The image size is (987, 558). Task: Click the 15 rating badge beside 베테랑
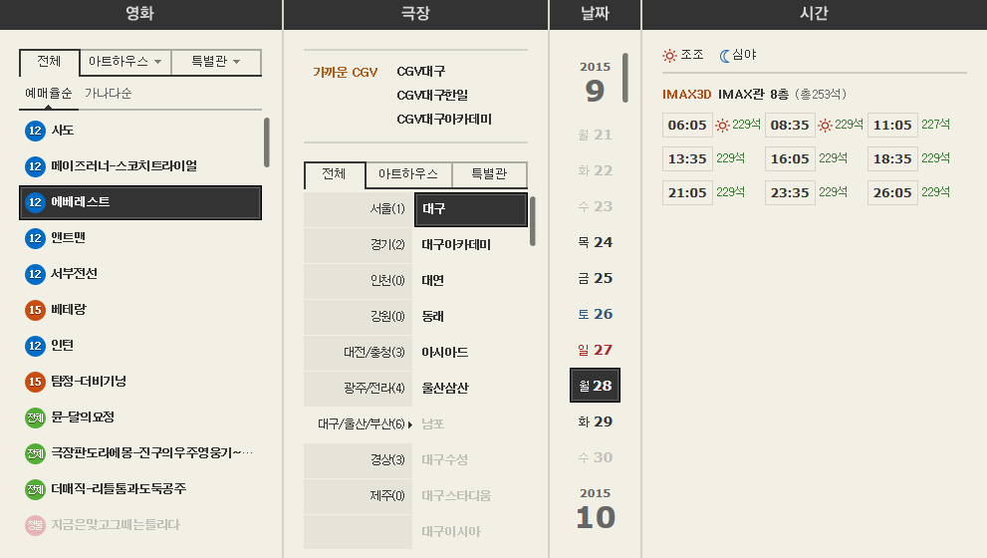pos(35,310)
